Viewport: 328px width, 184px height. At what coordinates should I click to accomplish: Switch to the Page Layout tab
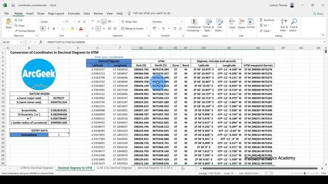56,13
